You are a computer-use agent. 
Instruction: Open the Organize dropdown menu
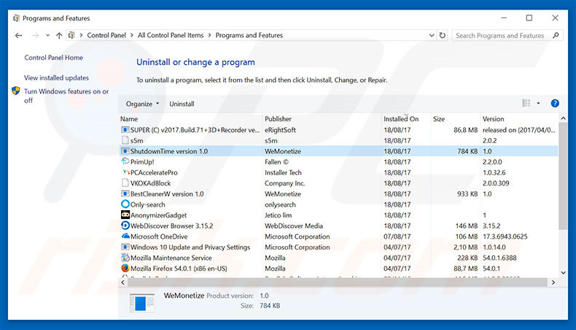point(142,104)
